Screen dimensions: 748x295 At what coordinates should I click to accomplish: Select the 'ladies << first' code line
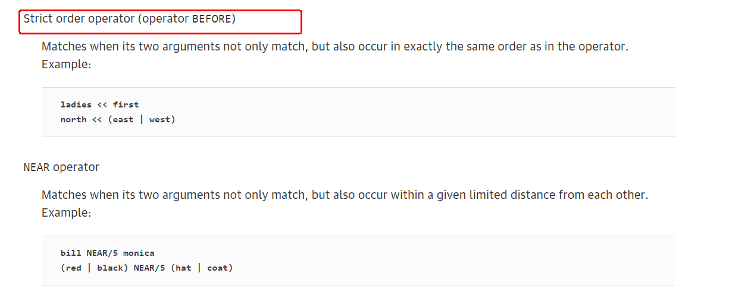click(99, 104)
